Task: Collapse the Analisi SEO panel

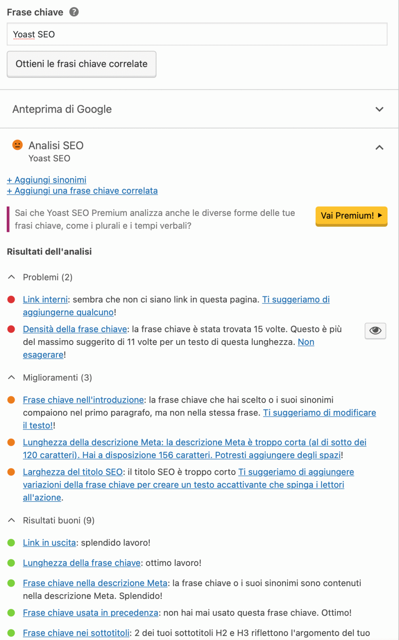Action: [379, 148]
